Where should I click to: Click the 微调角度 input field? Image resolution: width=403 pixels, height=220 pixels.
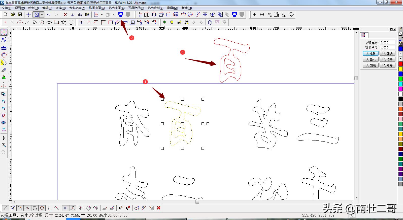387,47
